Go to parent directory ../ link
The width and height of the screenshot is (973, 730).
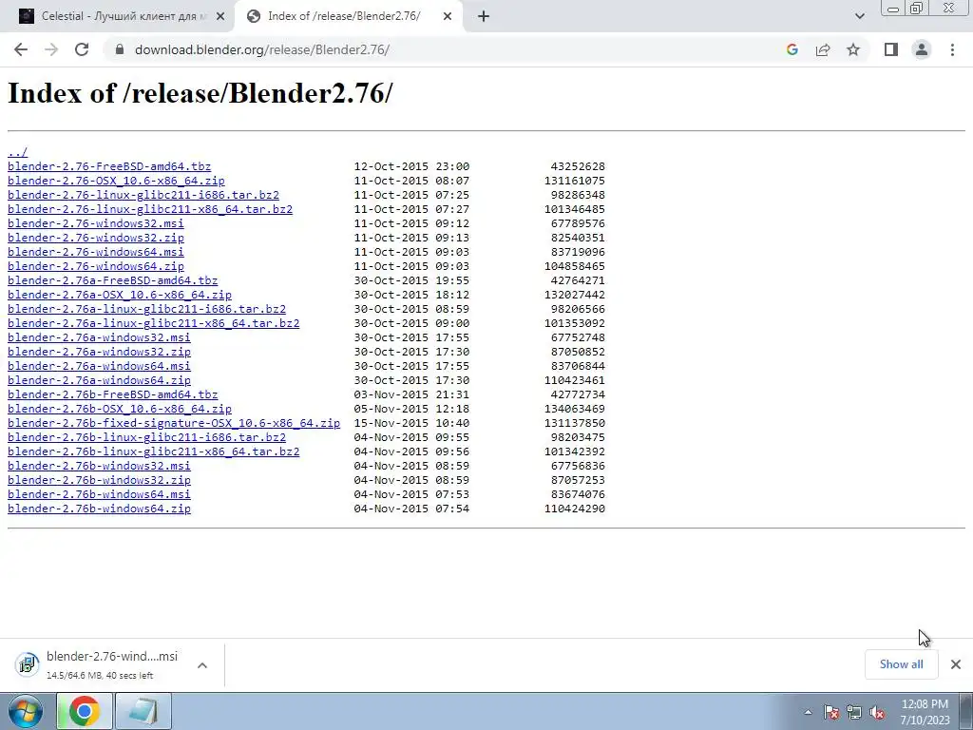point(17,152)
